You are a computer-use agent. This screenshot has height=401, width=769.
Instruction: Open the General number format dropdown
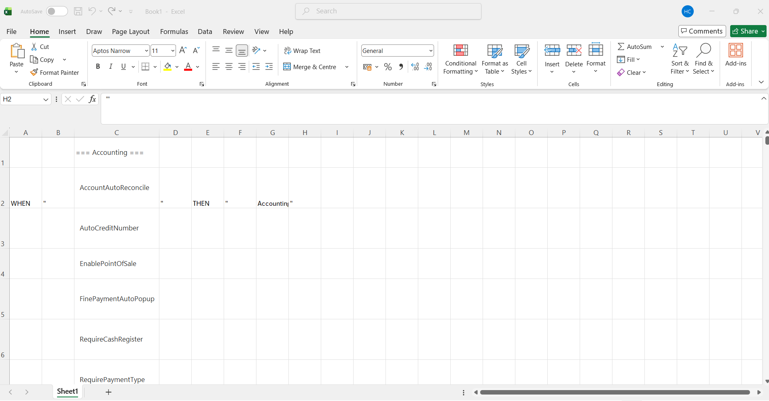pos(431,51)
